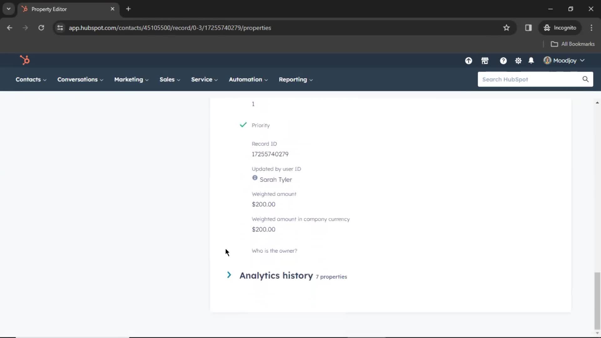Click the 'Who is the owner?' link
The width and height of the screenshot is (601, 338).
click(275, 250)
